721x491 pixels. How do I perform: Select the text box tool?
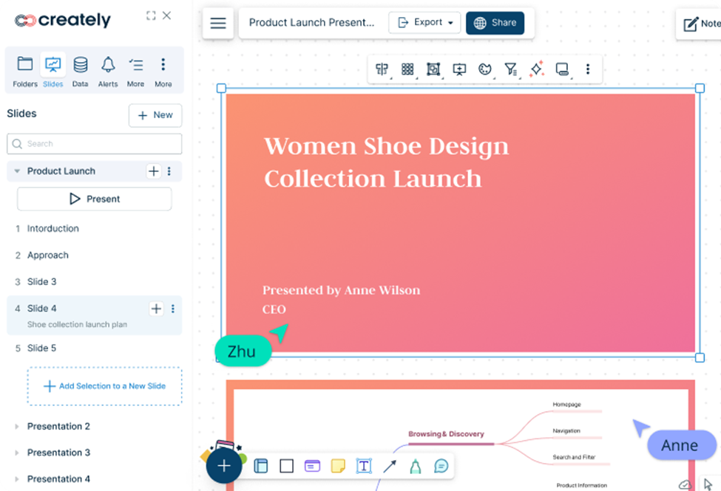[x=364, y=466]
